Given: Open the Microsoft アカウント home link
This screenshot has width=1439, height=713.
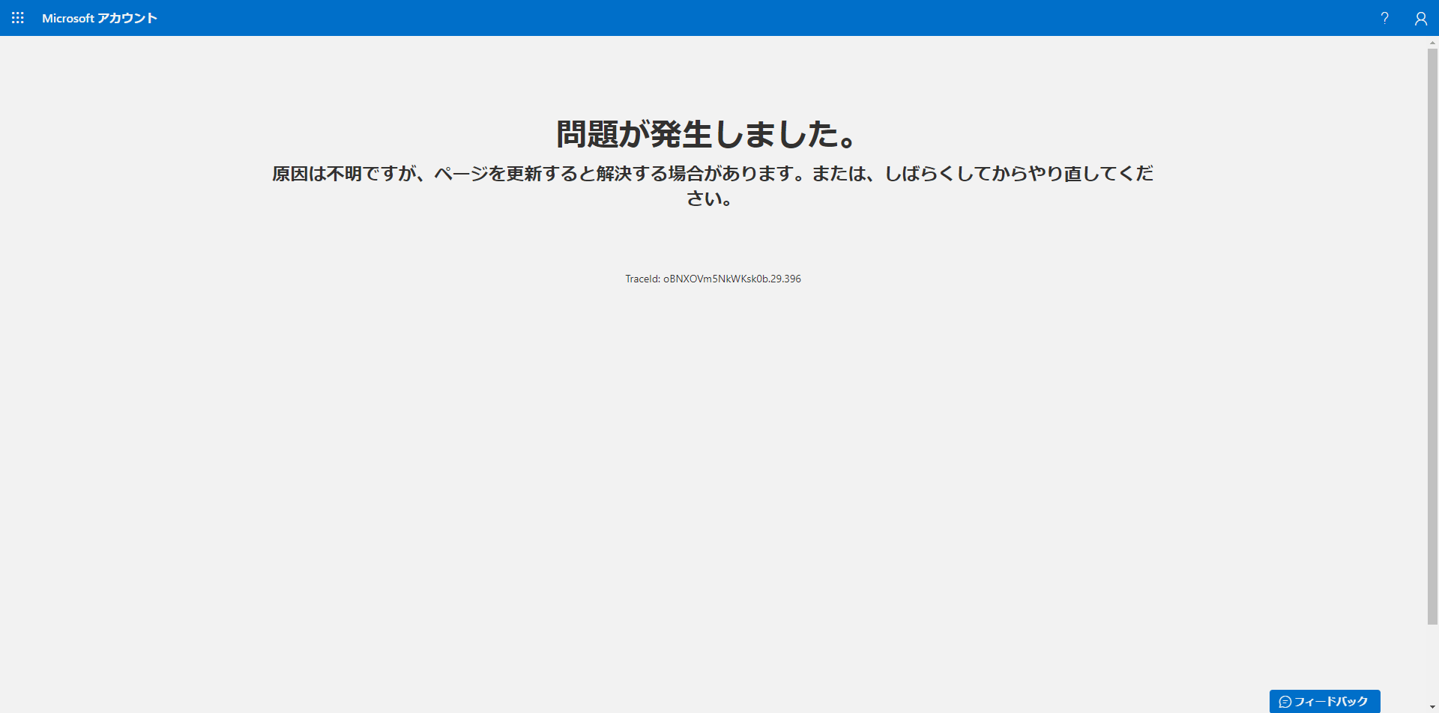Looking at the screenshot, I should point(100,18).
